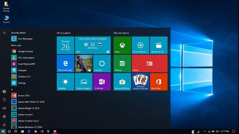Image resolution: width=239 pixels, height=134 pixels.
Task: Click the user account picture in Start rail
Action: tap(4, 91)
